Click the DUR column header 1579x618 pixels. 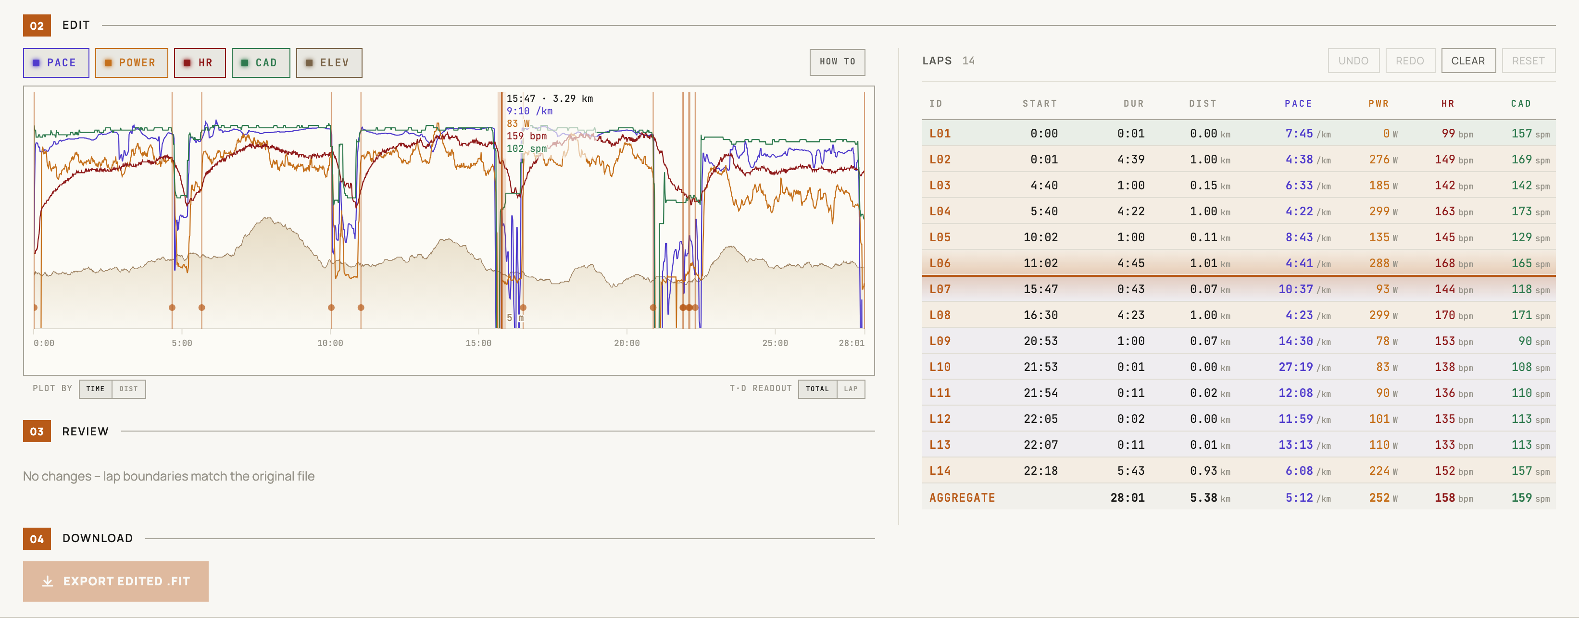click(1133, 103)
